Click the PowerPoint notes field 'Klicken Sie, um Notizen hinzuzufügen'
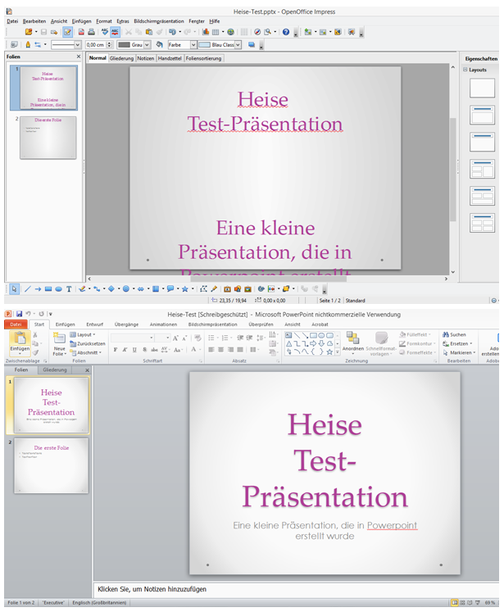The width and height of the screenshot is (504, 612). coord(297,589)
